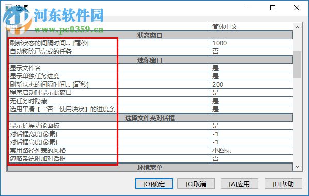Image resolution: width=309 pixels, height=196 pixels.
Task: Select the 显示文件名 row label
Action: click(25, 68)
